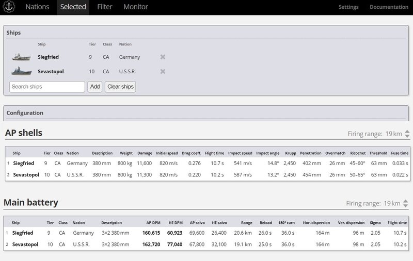Screen dimensions: 413x261
Task: Click the 77,040 HE DPM value
Action: click(x=174, y=244)
